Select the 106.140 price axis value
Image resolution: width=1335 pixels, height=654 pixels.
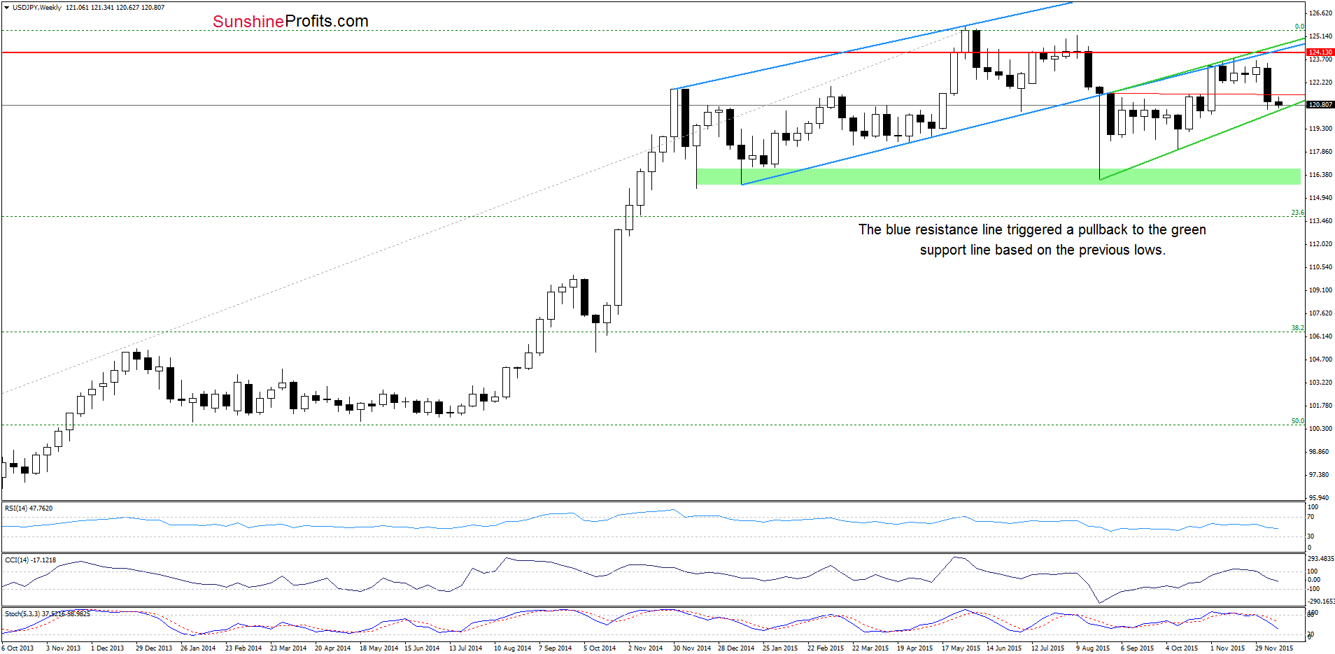coord(1320,336)
